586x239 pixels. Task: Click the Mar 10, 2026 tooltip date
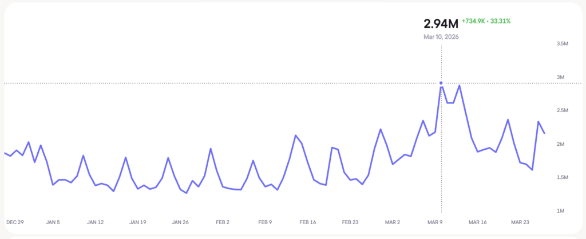pyautogui.click(x=441, y=37)
